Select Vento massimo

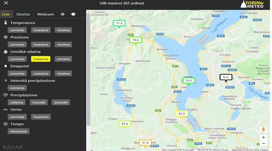click(x=41, y=117)
